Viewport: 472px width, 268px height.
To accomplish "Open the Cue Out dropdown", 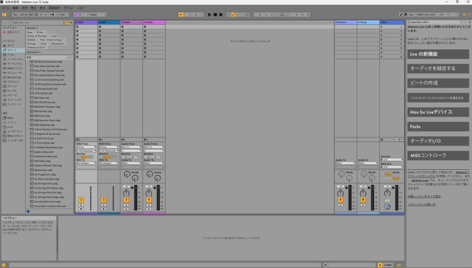I will 392,159.
